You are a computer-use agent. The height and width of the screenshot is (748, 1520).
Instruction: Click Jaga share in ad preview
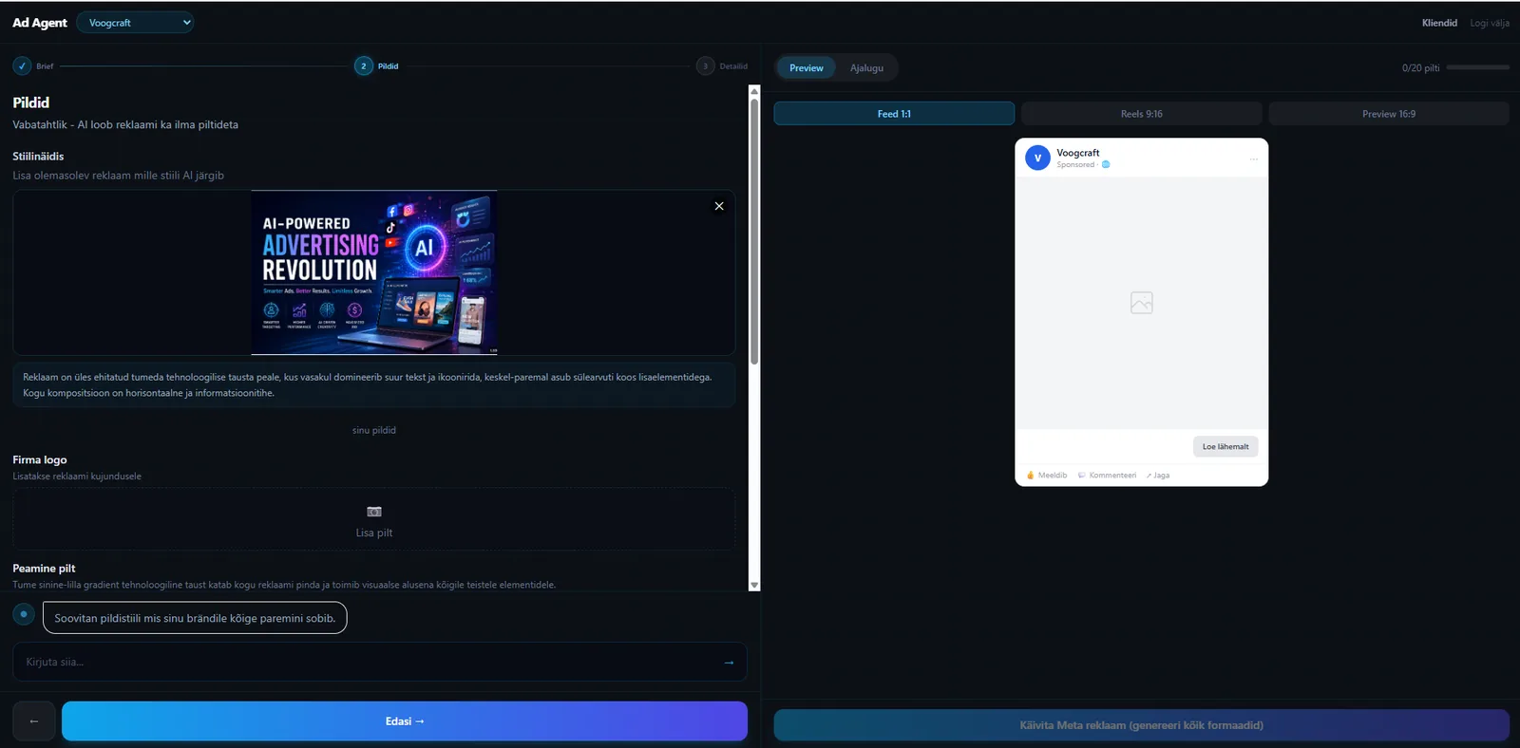pos(1158,475)
